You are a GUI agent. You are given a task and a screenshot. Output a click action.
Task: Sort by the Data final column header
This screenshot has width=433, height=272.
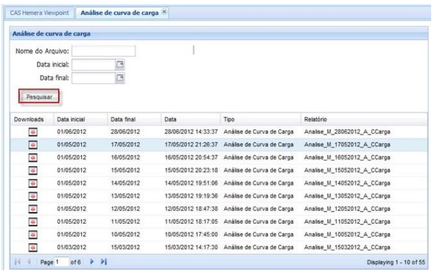pyautogui.click(x=124, y=119)
